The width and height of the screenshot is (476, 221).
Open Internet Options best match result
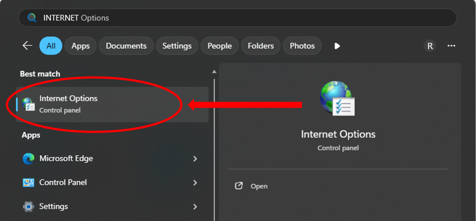pyautogui.click(x=112, y=104)
